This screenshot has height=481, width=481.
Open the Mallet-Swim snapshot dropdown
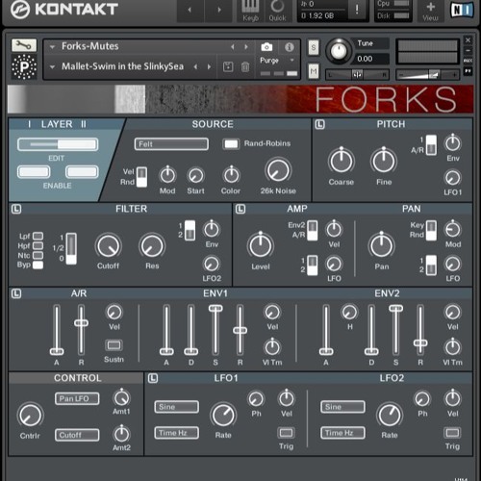pos(52,66)
